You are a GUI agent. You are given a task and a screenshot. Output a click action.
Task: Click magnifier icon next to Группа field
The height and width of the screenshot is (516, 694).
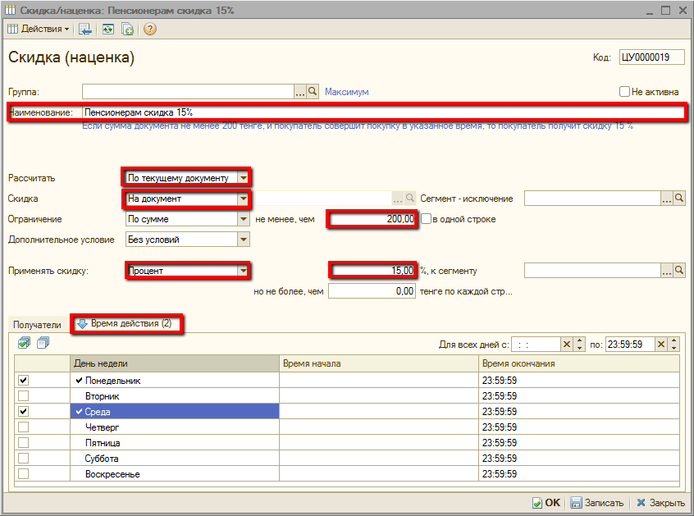tap(313, 92)
